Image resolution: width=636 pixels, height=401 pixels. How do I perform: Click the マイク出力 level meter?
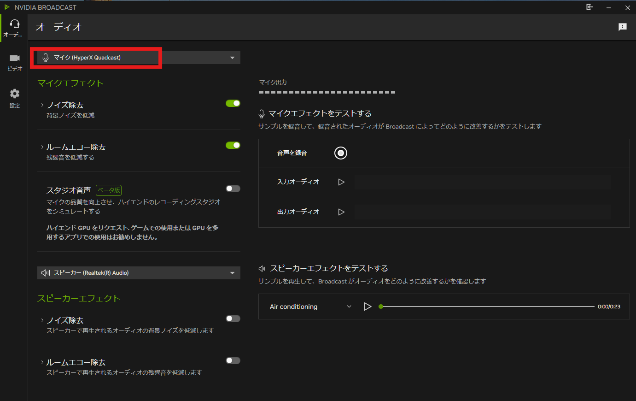pyautogui.click(x=327, y=92)
